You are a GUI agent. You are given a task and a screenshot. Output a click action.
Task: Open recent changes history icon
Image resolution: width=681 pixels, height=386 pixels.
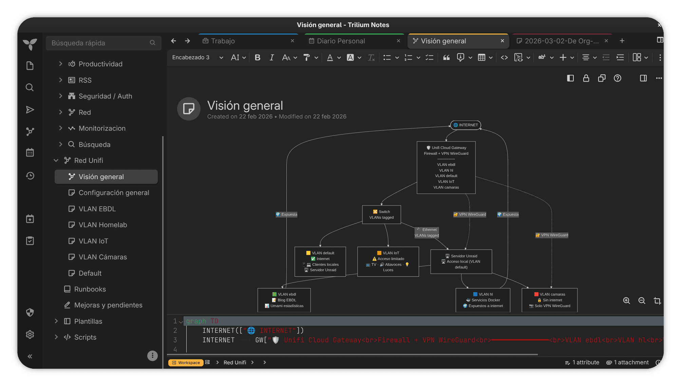30,176
